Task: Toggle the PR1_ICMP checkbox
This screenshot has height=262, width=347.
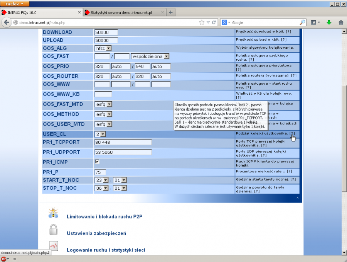Action: coord(97,162)
